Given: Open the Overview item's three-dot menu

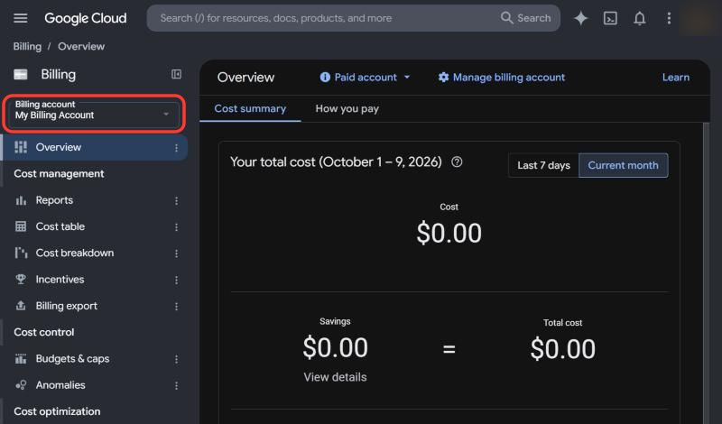Looking at the screenshot, I should coord(176,148).
